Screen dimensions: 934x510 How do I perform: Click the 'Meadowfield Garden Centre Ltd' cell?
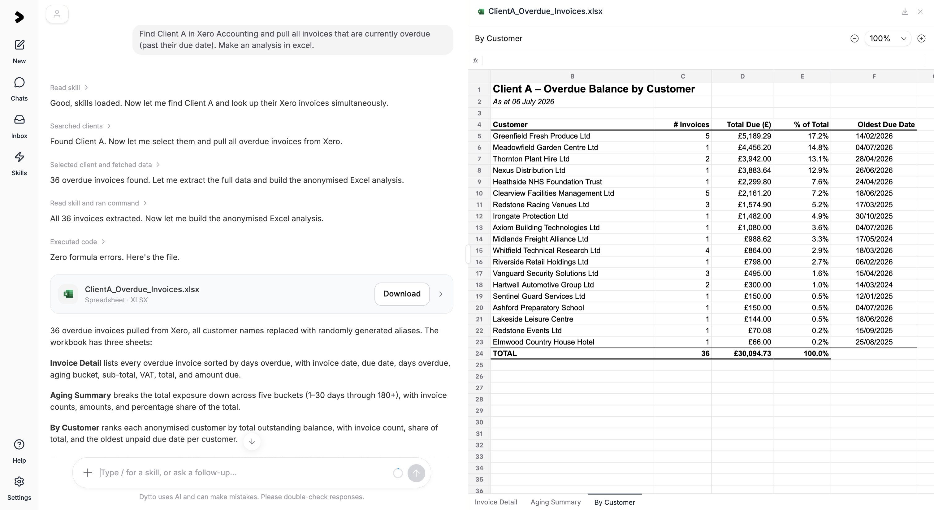point(572,148)
